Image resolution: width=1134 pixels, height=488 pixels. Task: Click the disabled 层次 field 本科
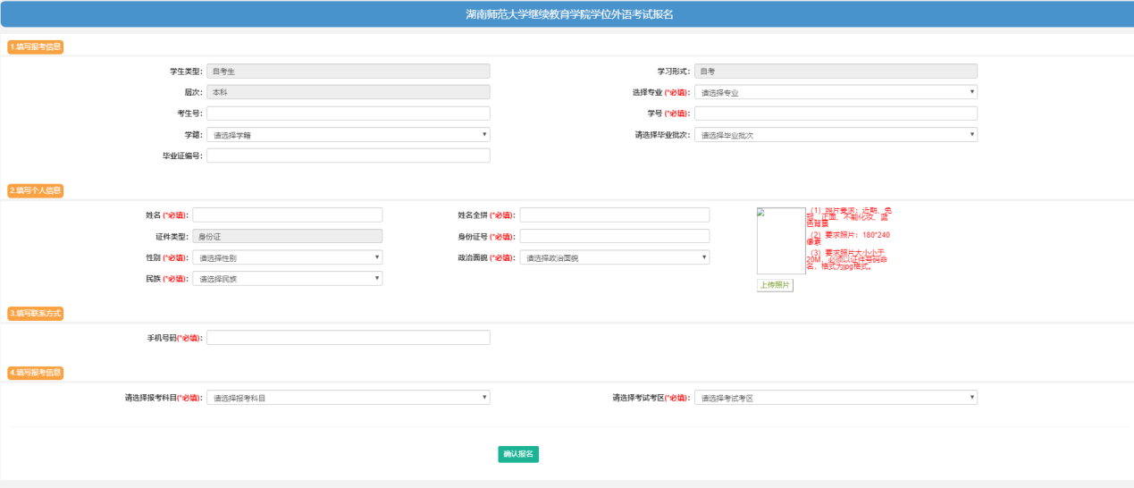tap(348, 92)
